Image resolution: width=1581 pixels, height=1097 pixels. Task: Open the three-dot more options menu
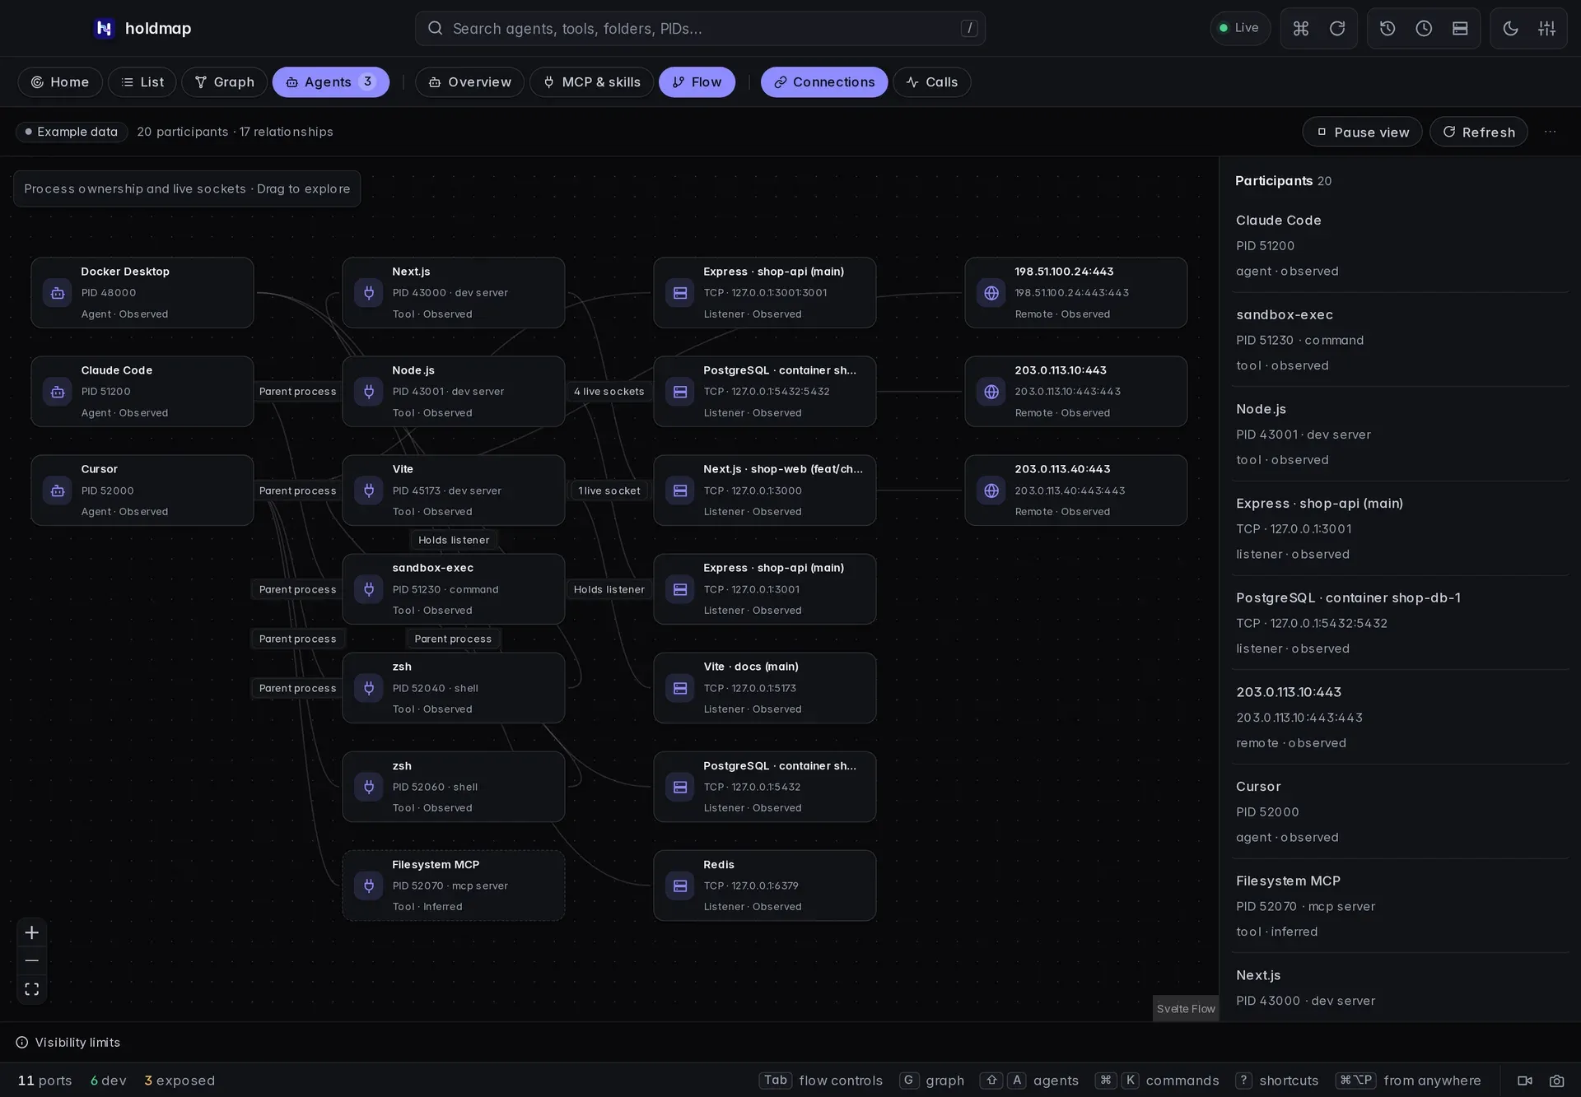pos(1550,132)
